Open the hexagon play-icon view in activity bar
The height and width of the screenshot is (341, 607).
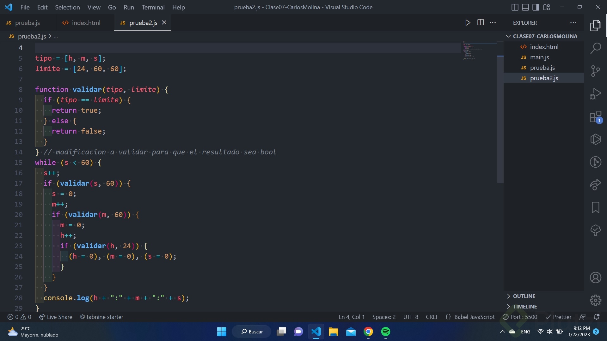pyautogui.click(x=595, y=139)
